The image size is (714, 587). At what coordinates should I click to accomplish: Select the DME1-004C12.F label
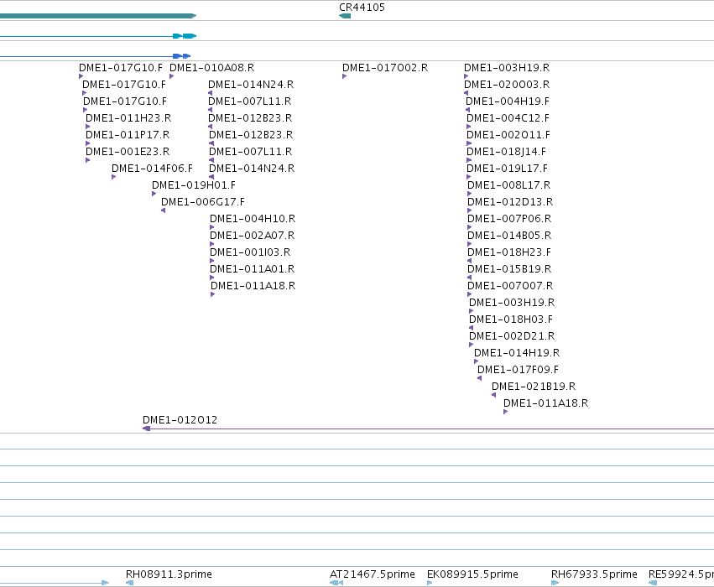pos(508,118)
